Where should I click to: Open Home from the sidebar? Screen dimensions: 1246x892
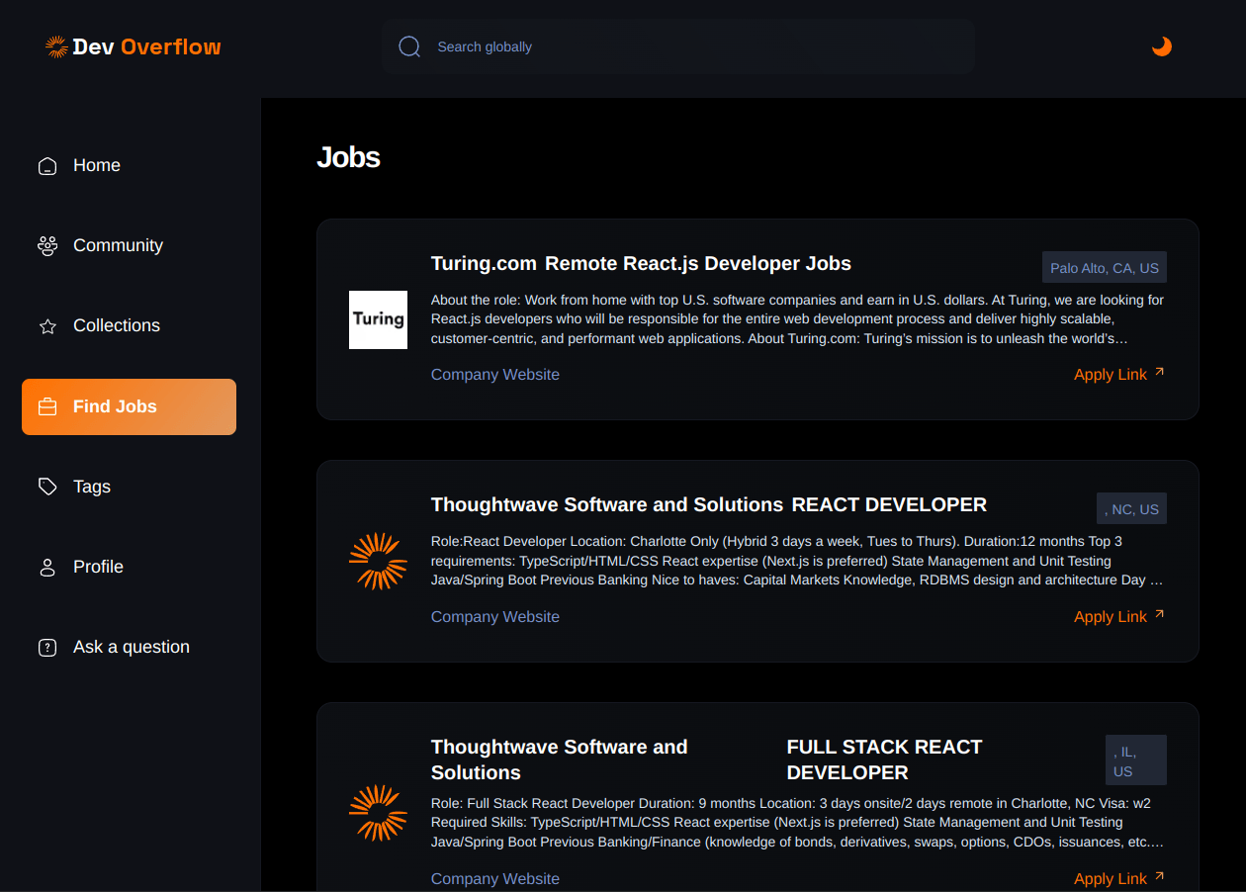tap(96, 165)
